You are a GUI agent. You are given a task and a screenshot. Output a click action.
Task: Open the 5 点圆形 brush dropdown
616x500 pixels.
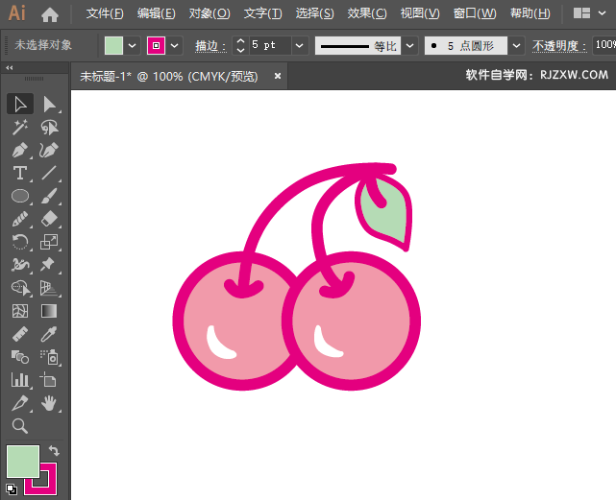(516, 45)
